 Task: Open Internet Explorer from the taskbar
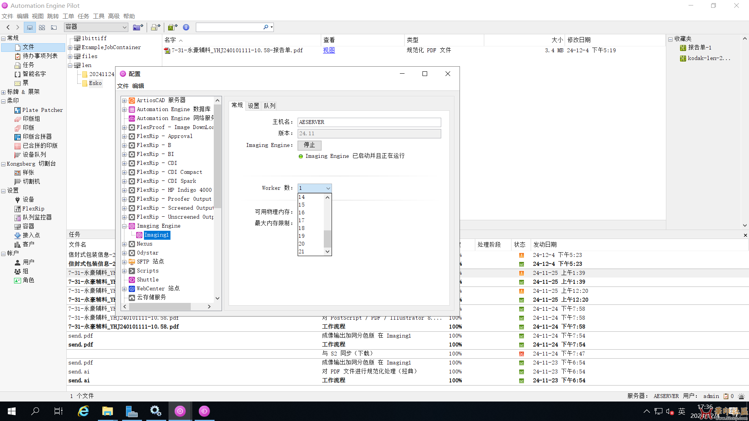coord(83,411)
